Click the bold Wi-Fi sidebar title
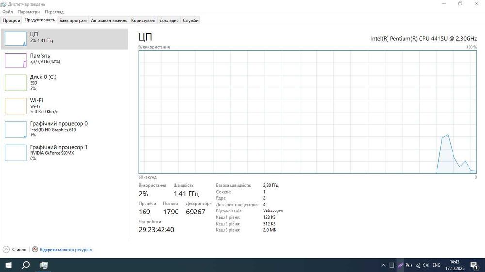Image resolution: width=485 pixels, height=272 pixels. click(36, 100)
